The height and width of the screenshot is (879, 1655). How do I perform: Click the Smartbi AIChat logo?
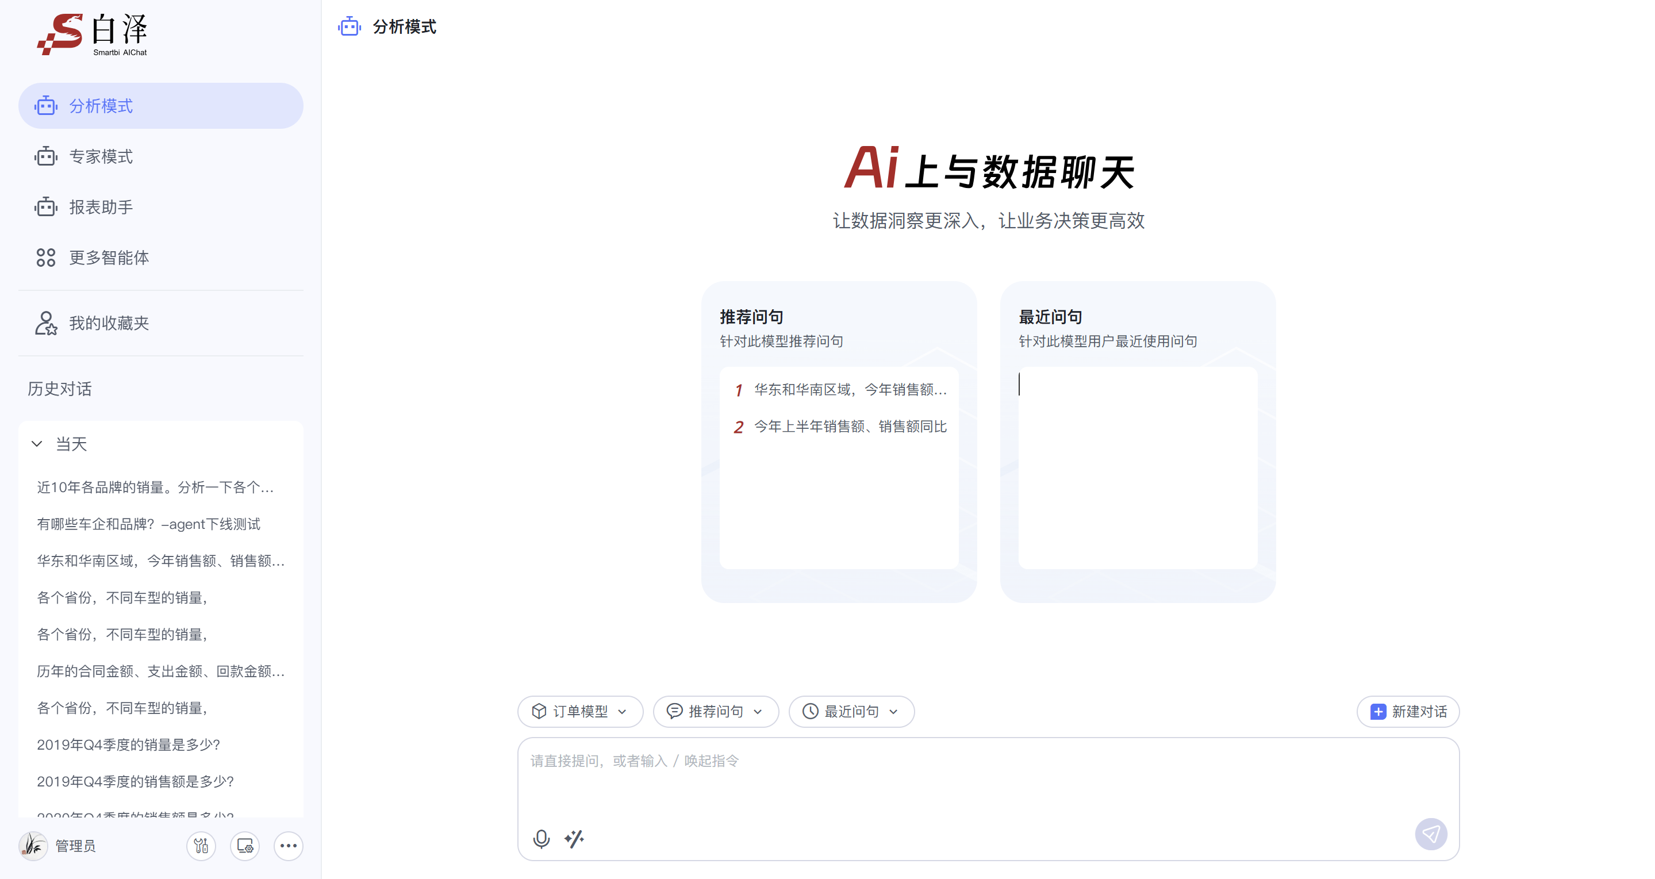(x=93, y=34)
